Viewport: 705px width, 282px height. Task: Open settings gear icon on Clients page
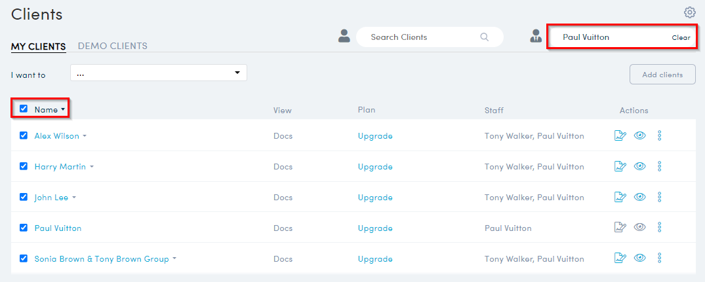pos(689,12)
